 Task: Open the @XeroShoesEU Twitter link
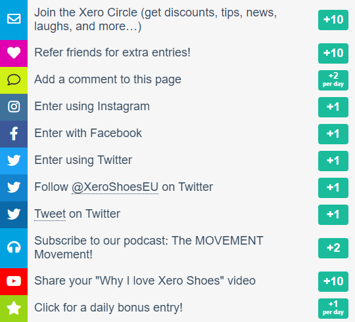[115, 187]
